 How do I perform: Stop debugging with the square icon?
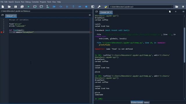pyautogui.click(x=86, y=7)
